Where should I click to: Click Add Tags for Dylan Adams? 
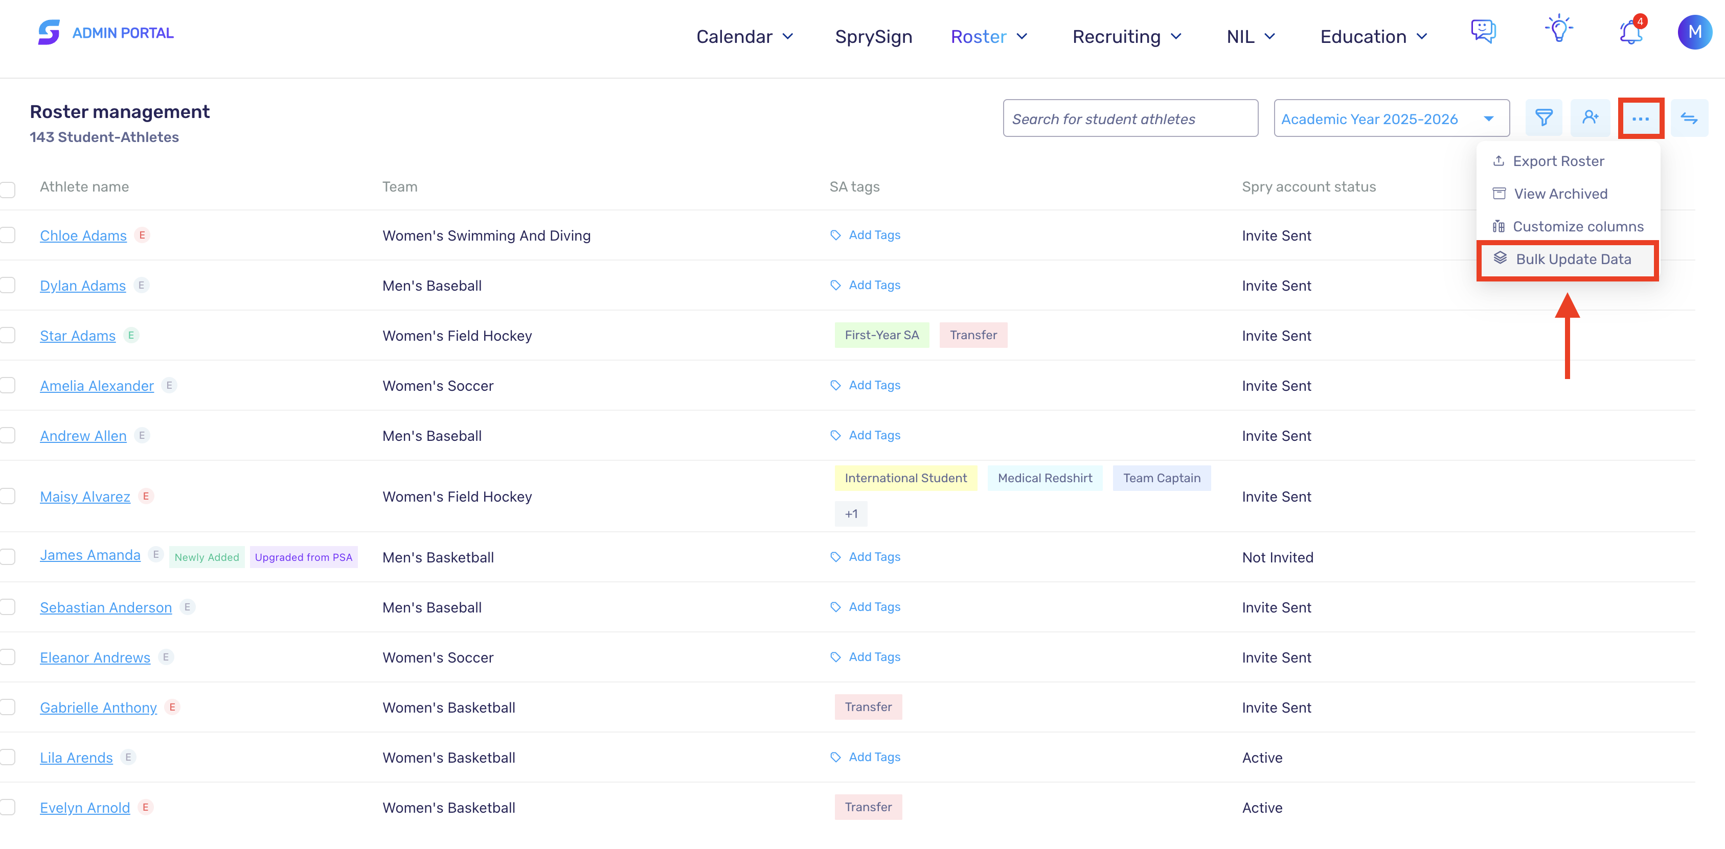pos(865,286)
